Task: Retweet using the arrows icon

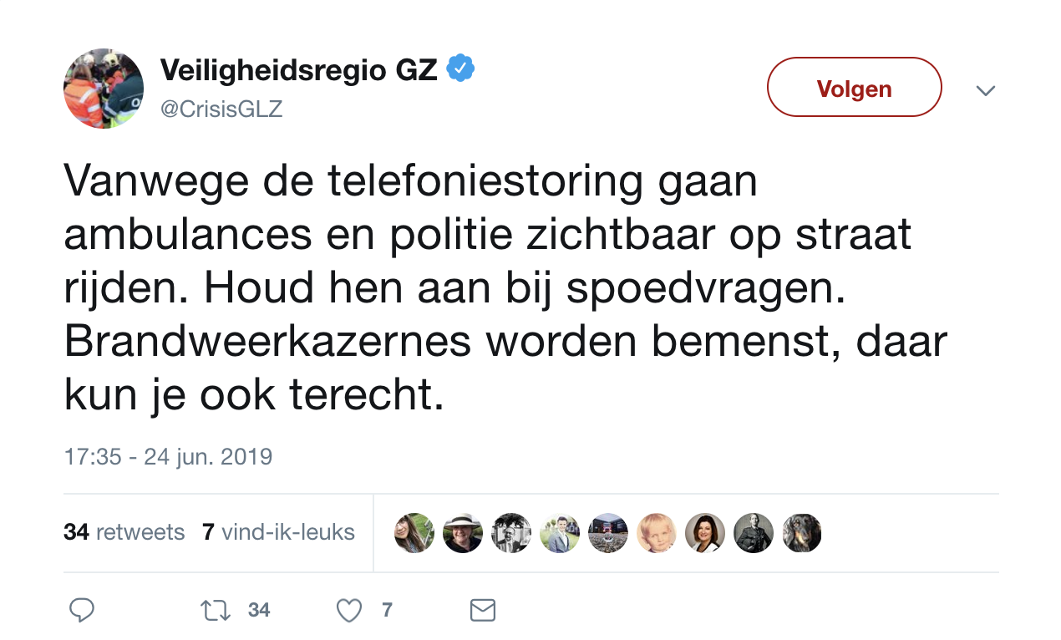Action: [216, 610]
